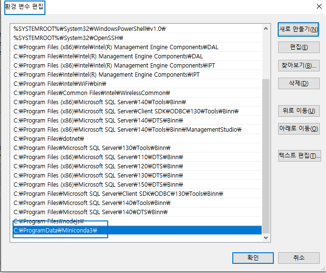Select the Common Files\Intel\WirelessCommon\ entry
Image resolution: width=326 pixels, height=273 pixels.
click(136, 93)
